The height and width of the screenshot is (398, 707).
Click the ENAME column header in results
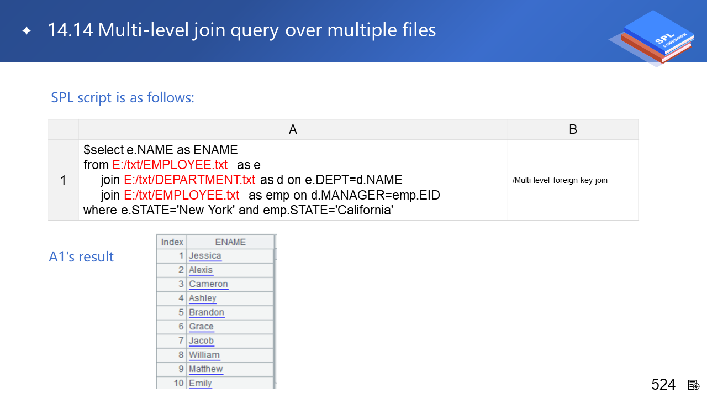pyautogui.click(x=230, y=242)
